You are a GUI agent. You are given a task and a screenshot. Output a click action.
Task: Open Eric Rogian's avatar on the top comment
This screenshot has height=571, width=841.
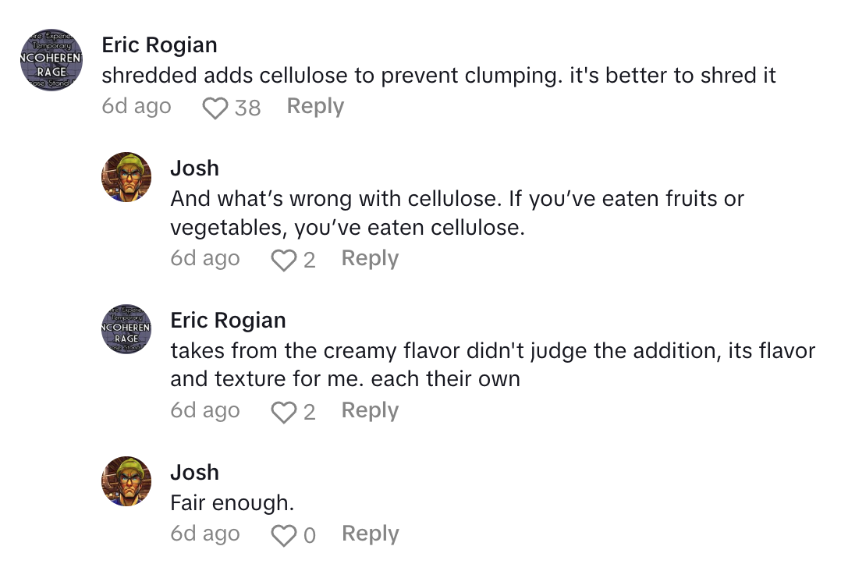(51, 60)
